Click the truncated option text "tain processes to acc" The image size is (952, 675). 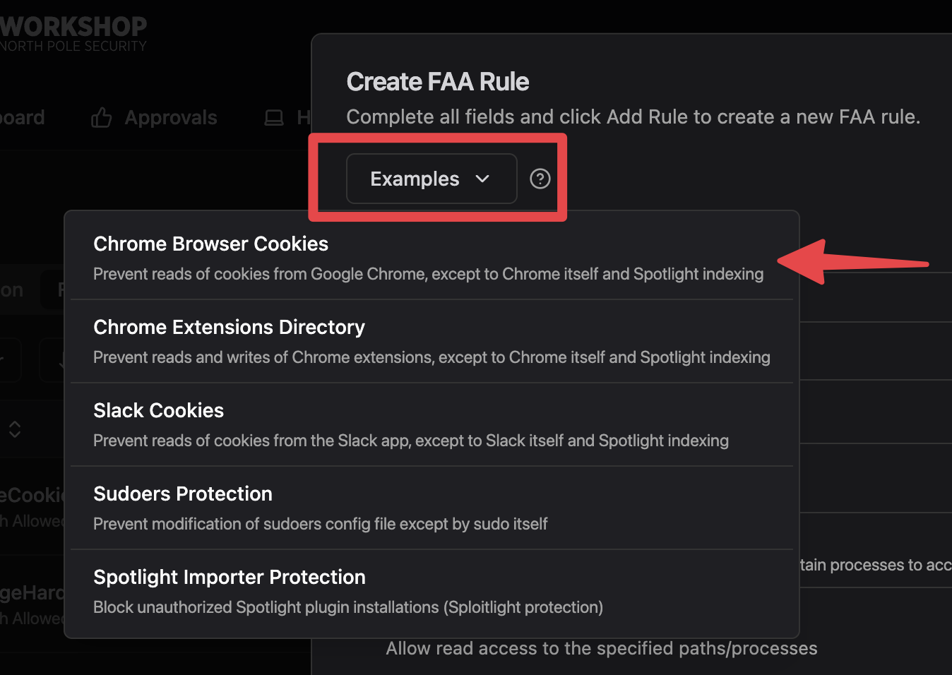875,565
